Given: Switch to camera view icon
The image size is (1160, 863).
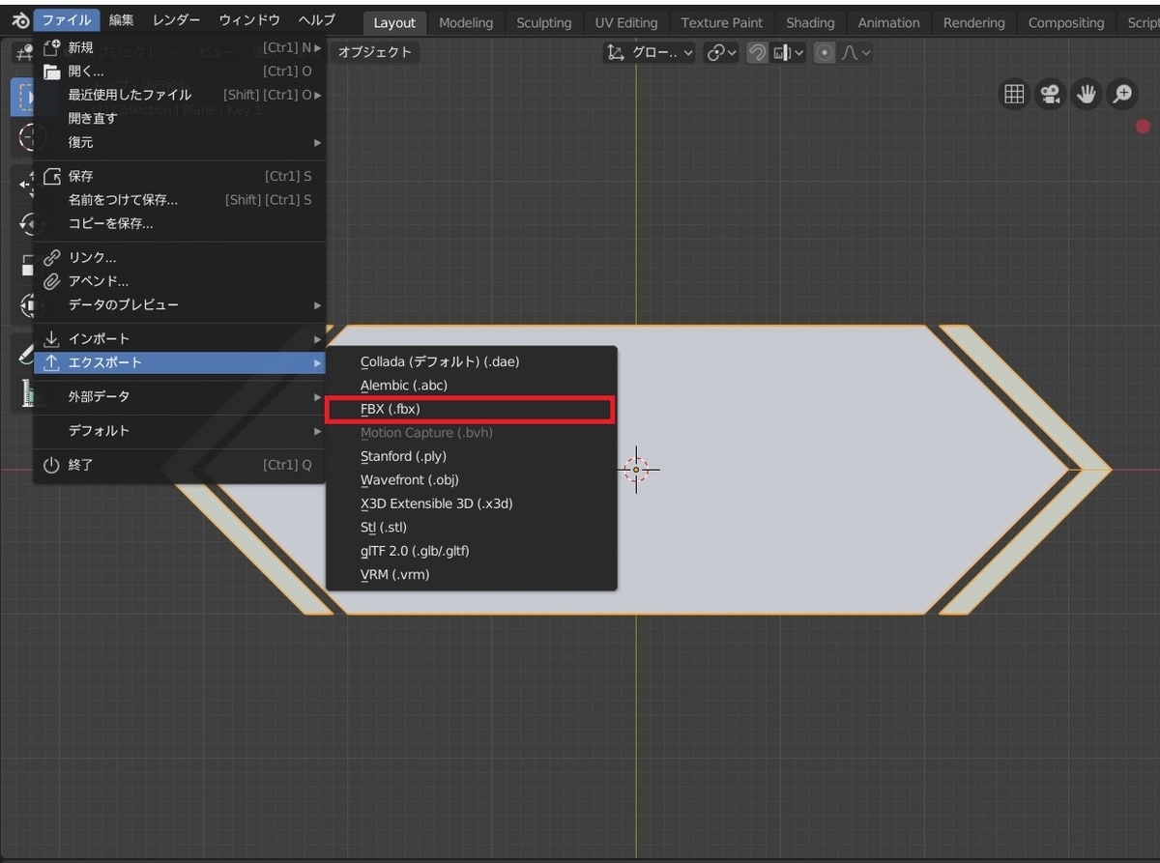Looking at the screenshot, I should (x=1050, y=94).
